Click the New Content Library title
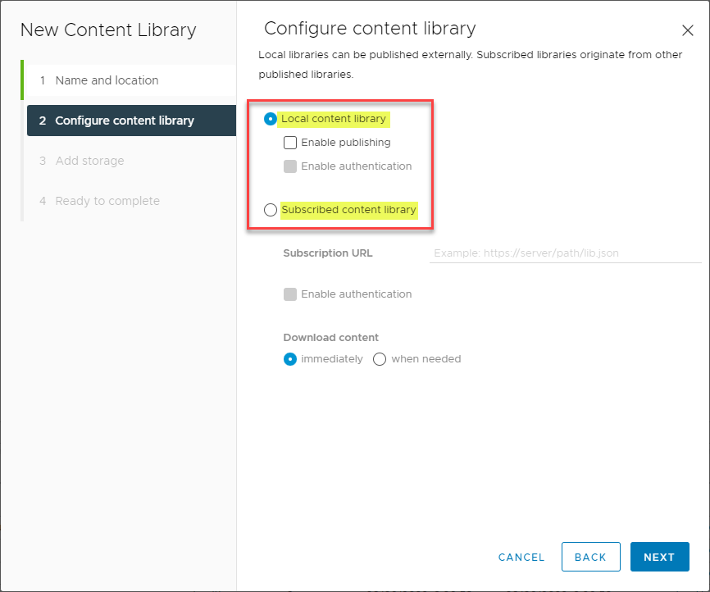The width and height of the screenshot is (710, 592). click(108, 30)
